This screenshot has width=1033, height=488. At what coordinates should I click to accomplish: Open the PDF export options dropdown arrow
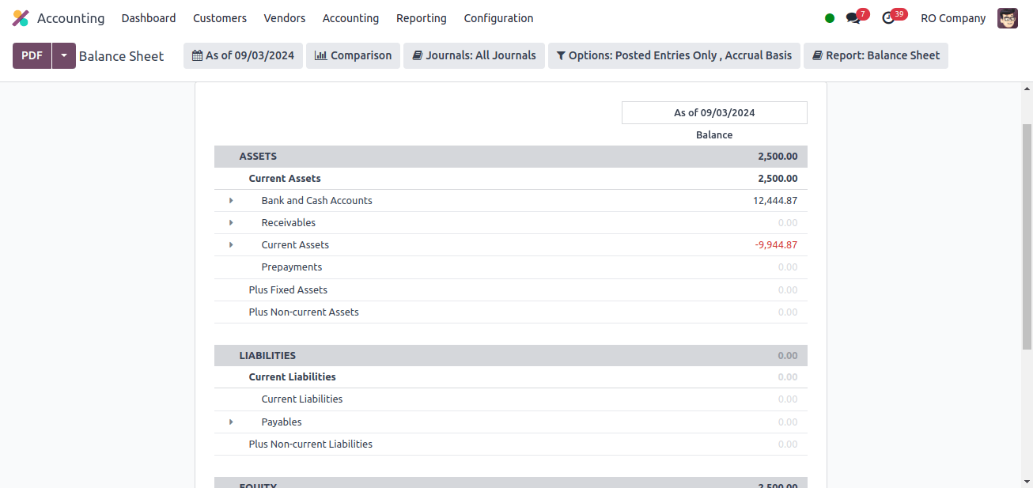point(64,56)
